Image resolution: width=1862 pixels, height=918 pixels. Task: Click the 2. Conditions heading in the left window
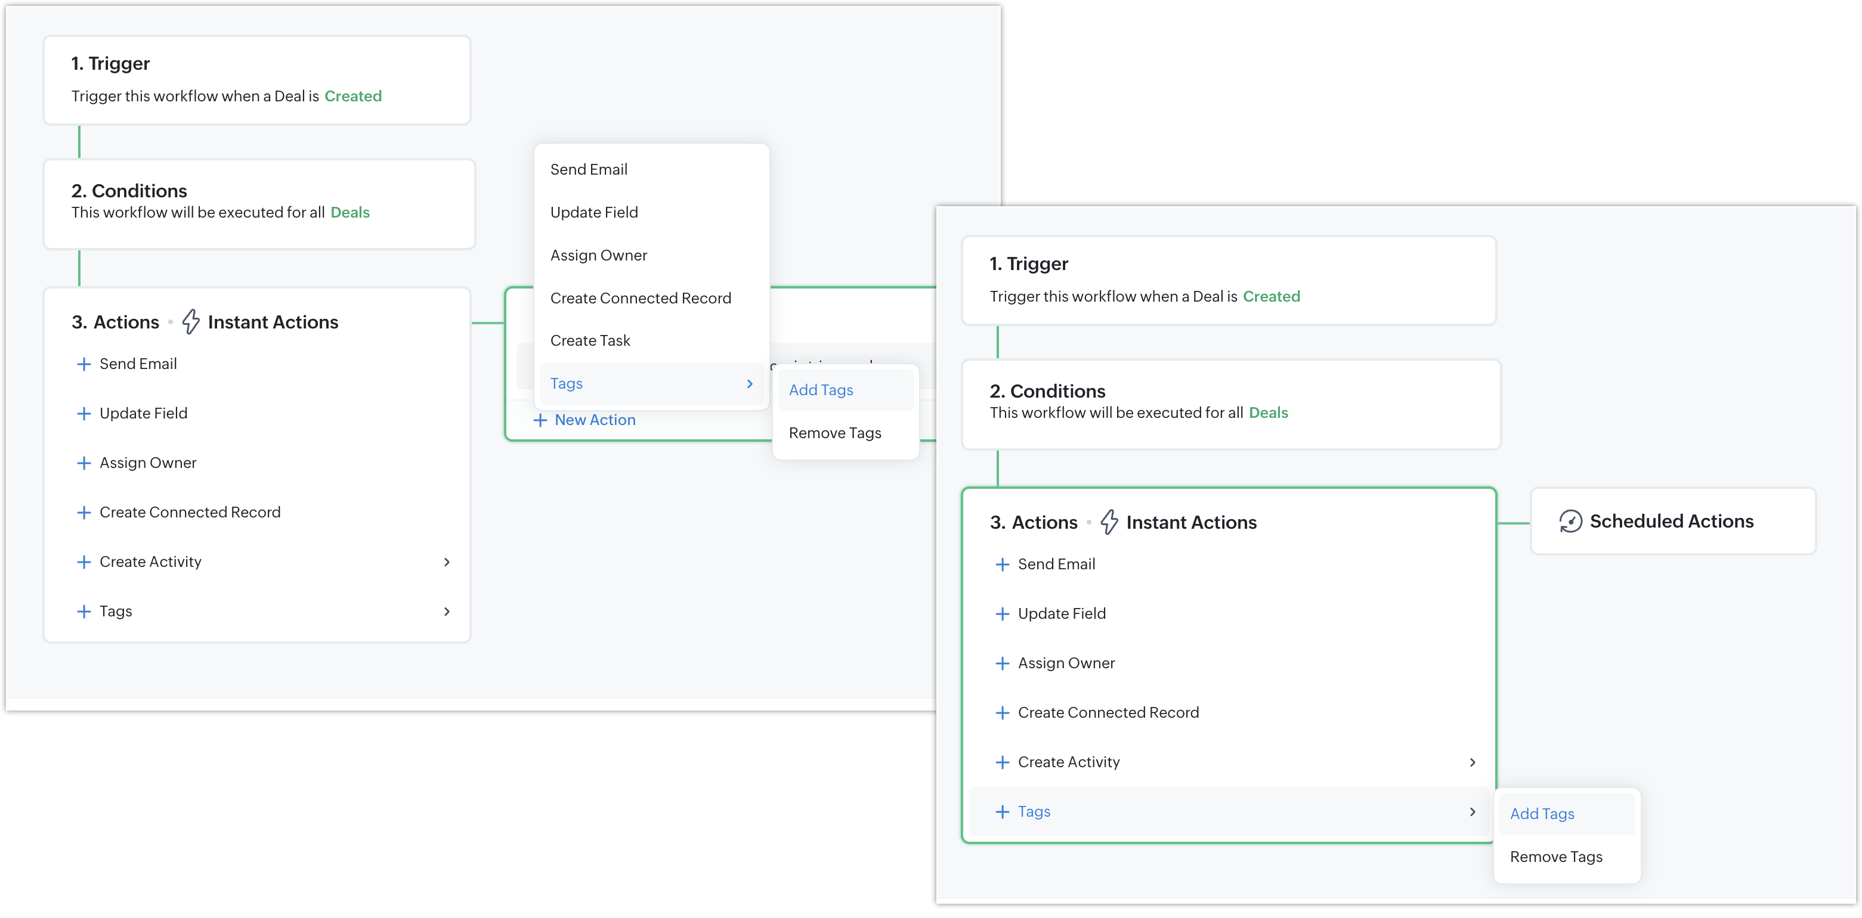(129, 191)
